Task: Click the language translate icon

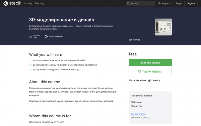Action: coord(159,3)
